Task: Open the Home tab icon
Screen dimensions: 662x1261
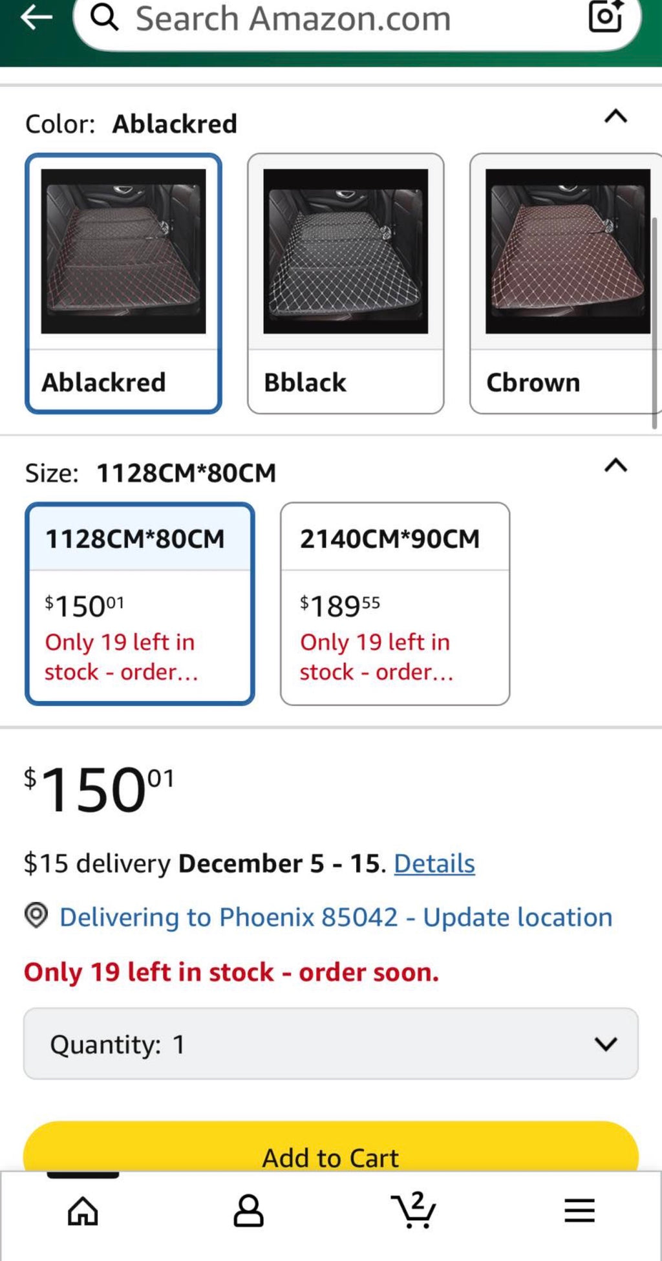Action: (x=83, y=1211)
